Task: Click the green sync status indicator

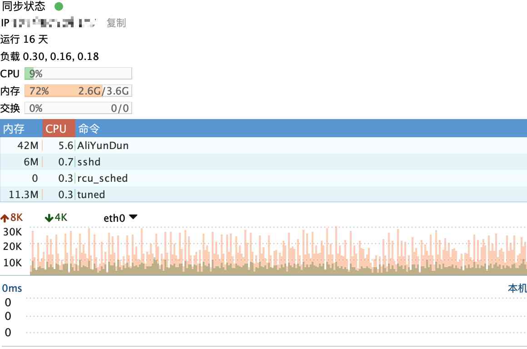Action: click(59, 6)
